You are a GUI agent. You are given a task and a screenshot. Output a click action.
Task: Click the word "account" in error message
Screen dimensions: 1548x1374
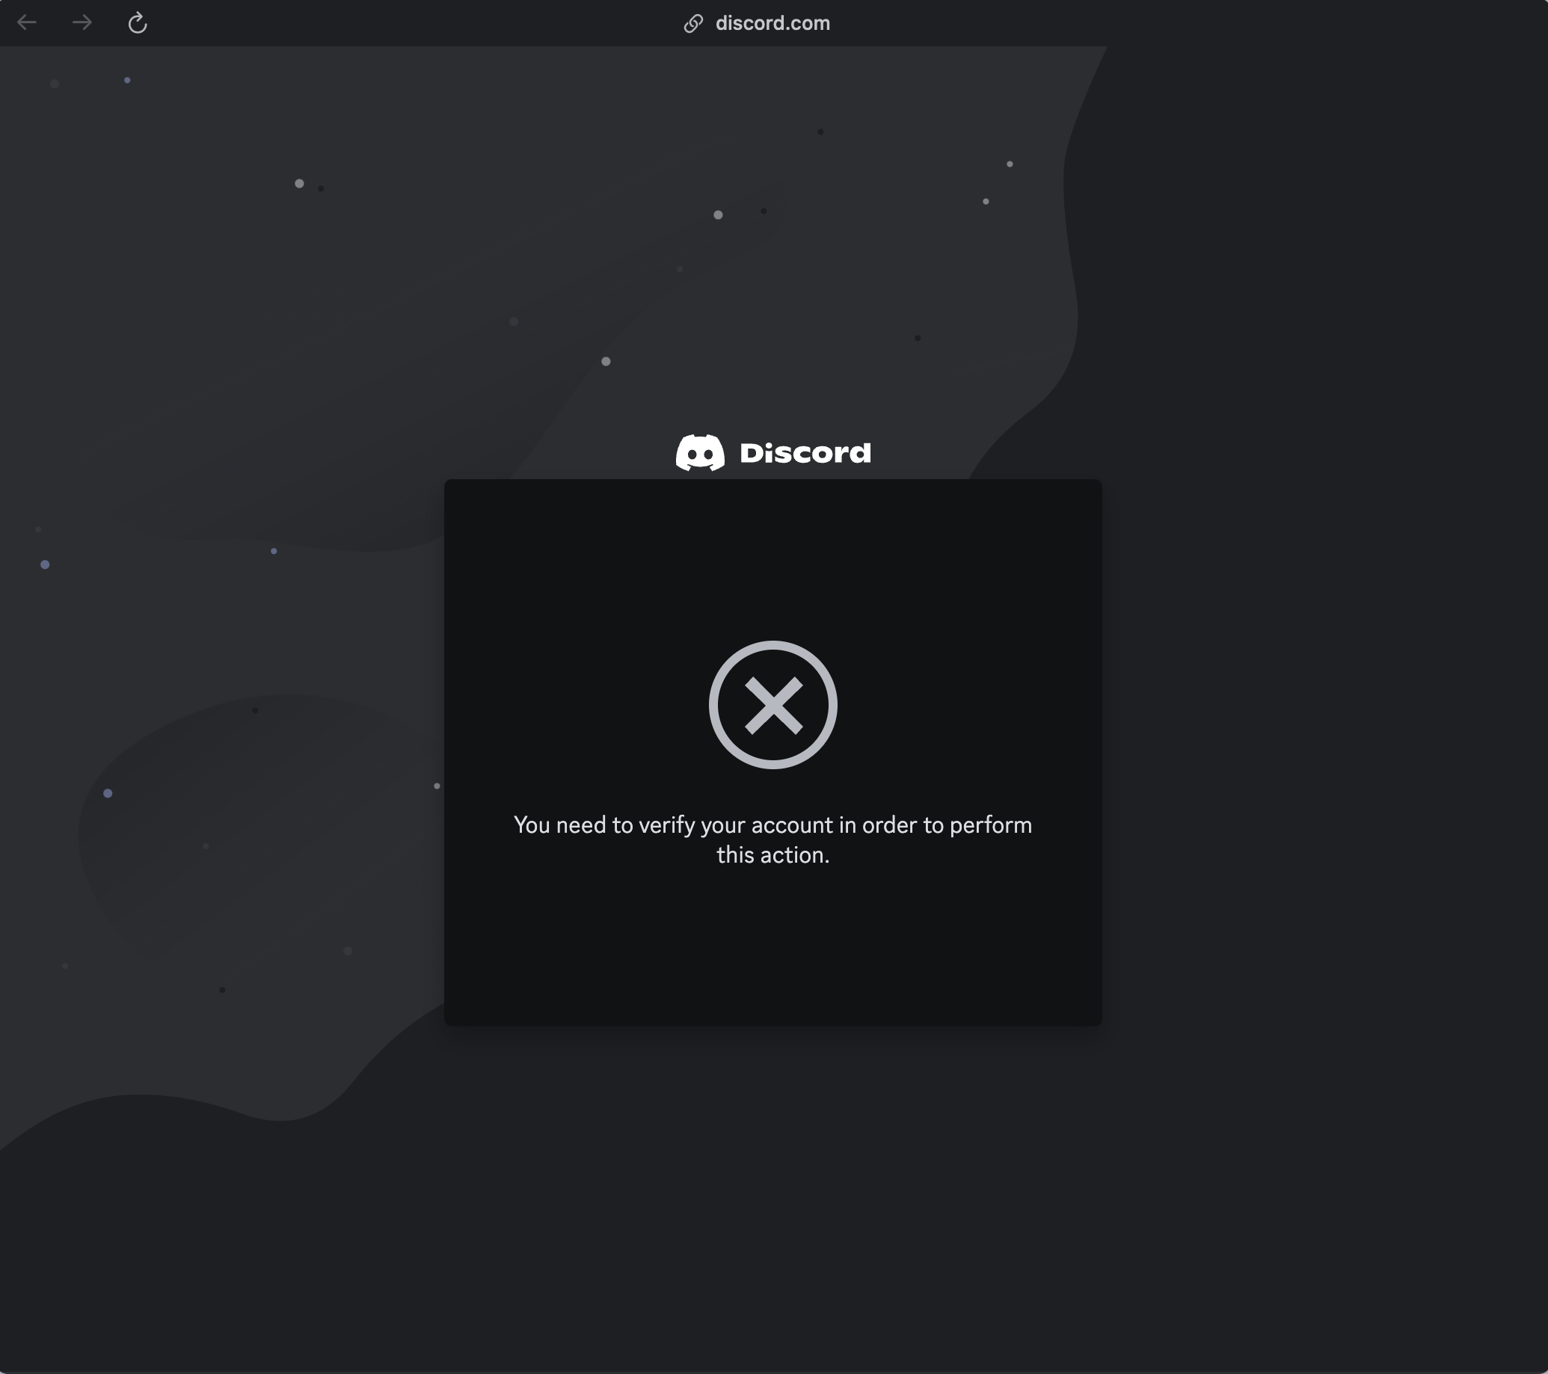[792, 825]
